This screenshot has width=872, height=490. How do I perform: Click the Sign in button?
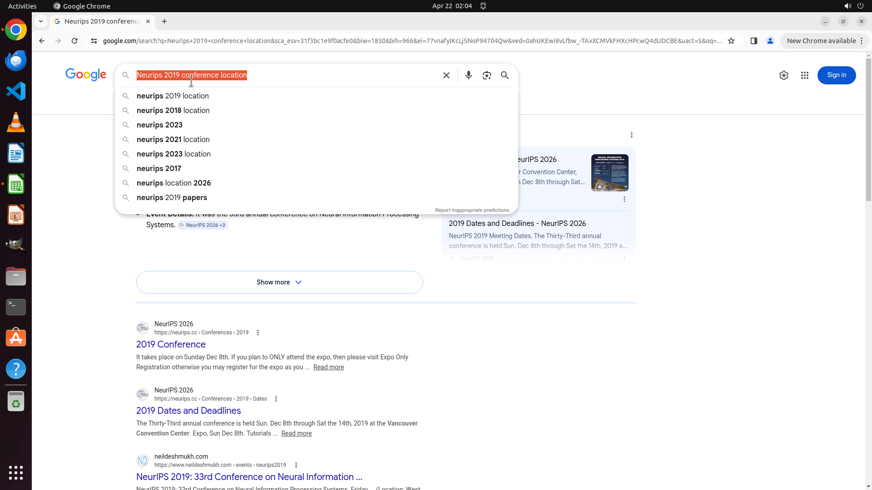836,75
